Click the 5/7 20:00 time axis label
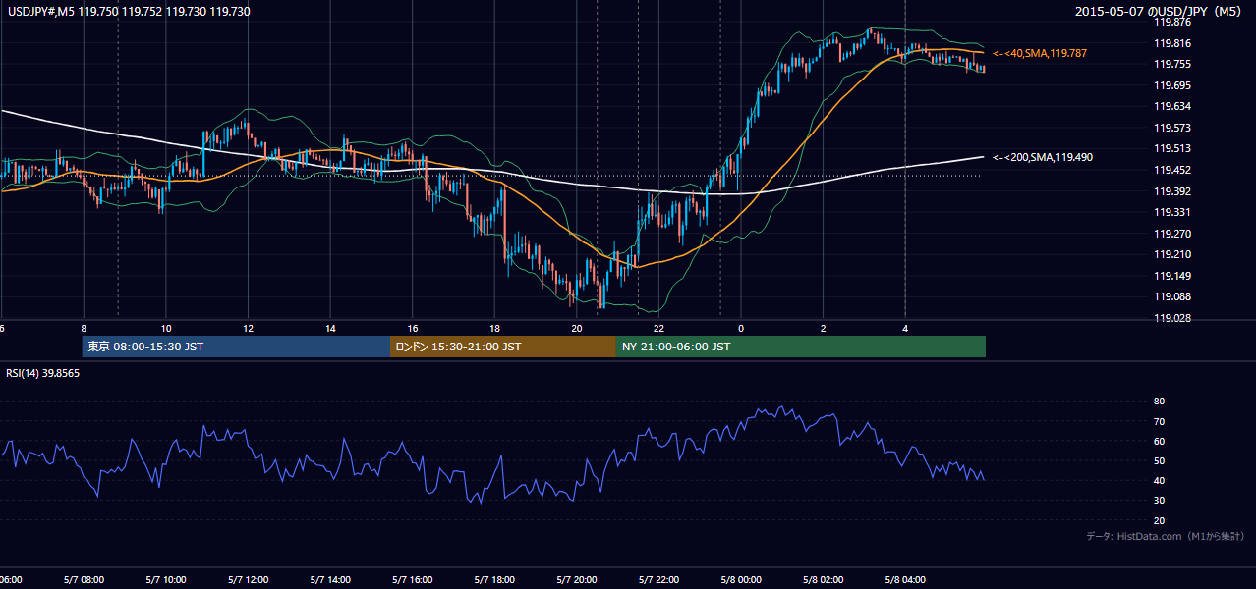The image size is (1256, 589). click(577, 580)
